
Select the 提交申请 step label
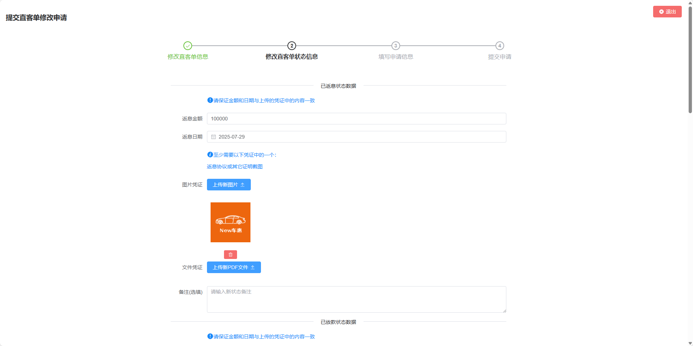pyautogui.click(x=499, y=57)
